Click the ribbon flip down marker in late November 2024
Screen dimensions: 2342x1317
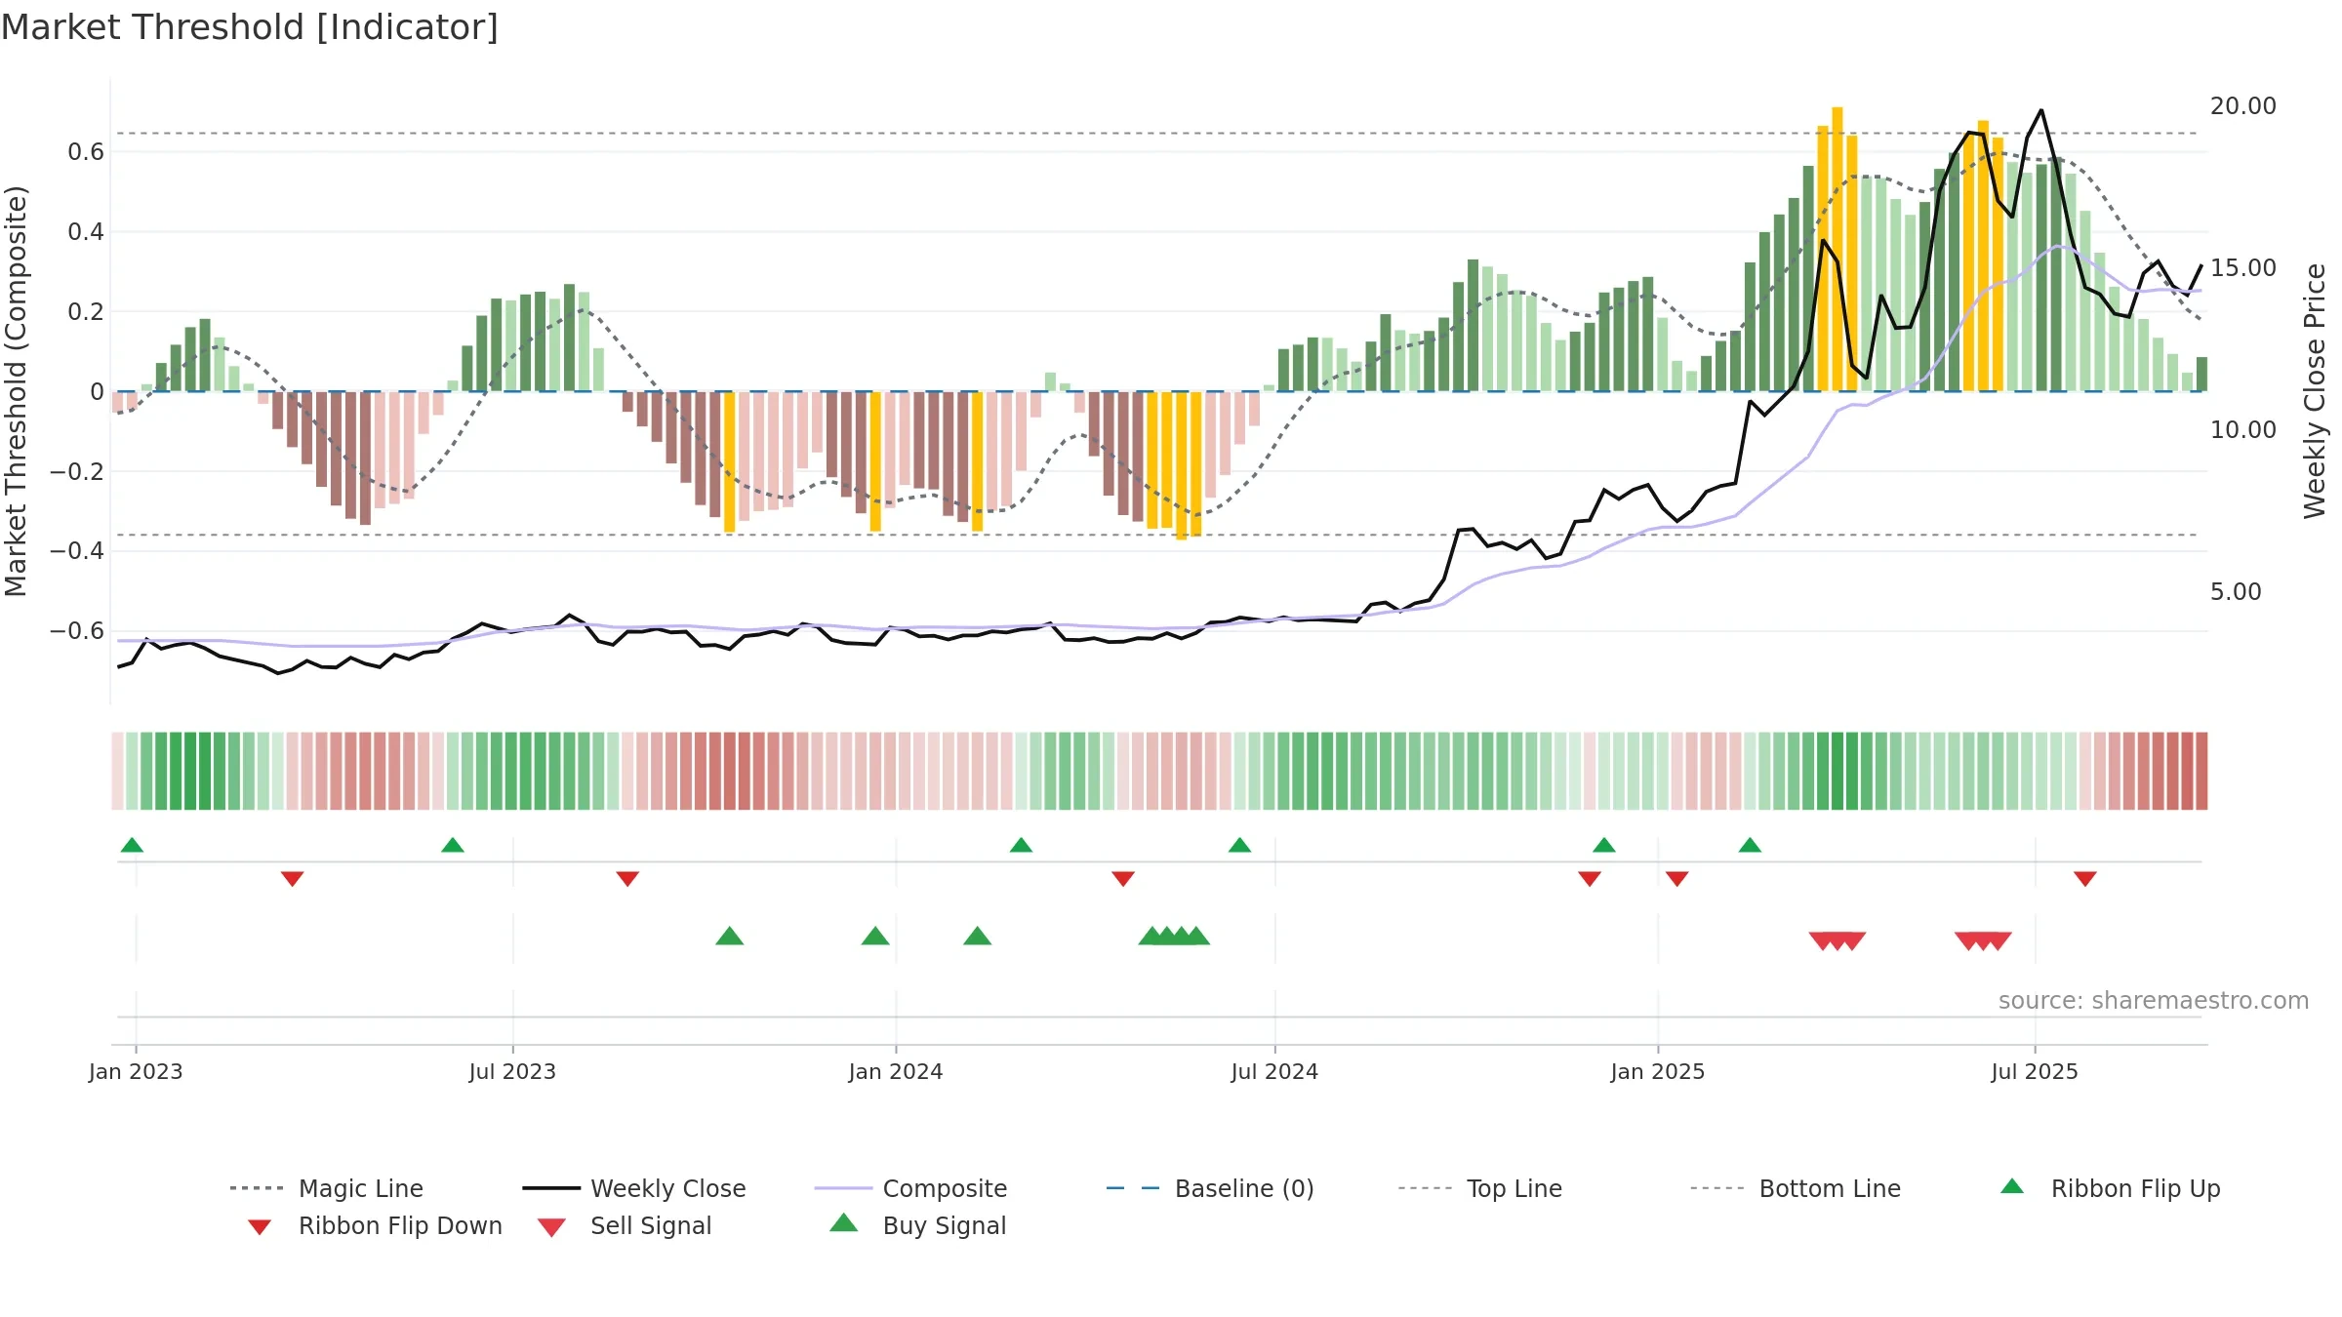coord(1590,879)
